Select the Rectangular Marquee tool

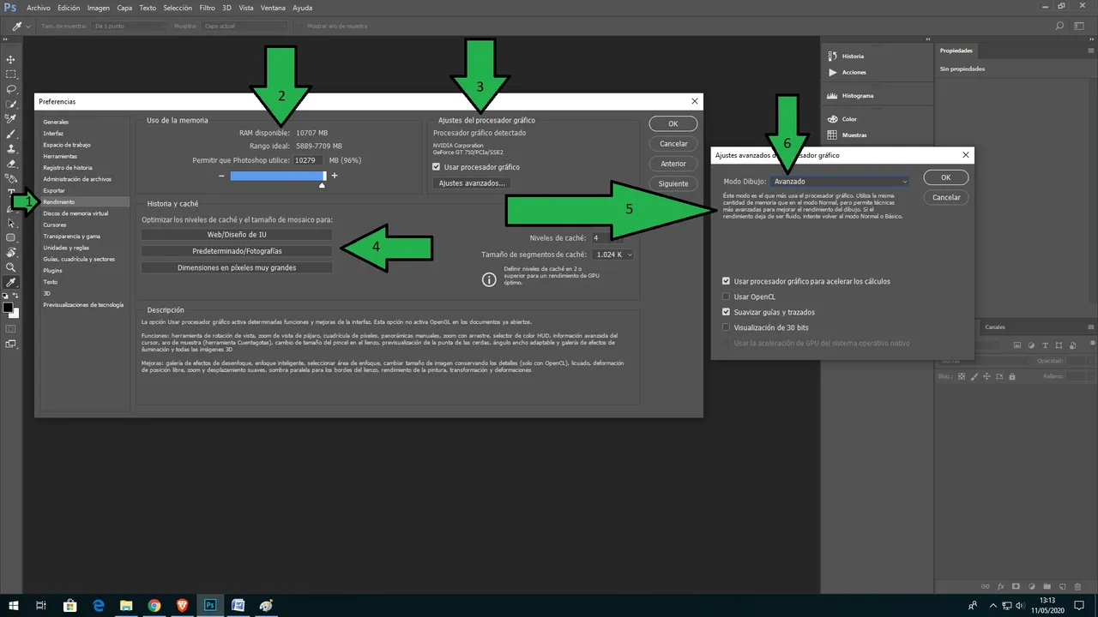(x=11, y=74)
